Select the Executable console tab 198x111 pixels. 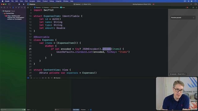pos(76,110)
